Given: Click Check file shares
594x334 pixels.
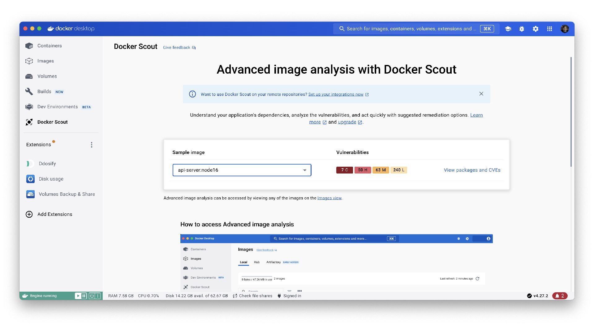Looking at the screenshot, I should click(252, 296).
